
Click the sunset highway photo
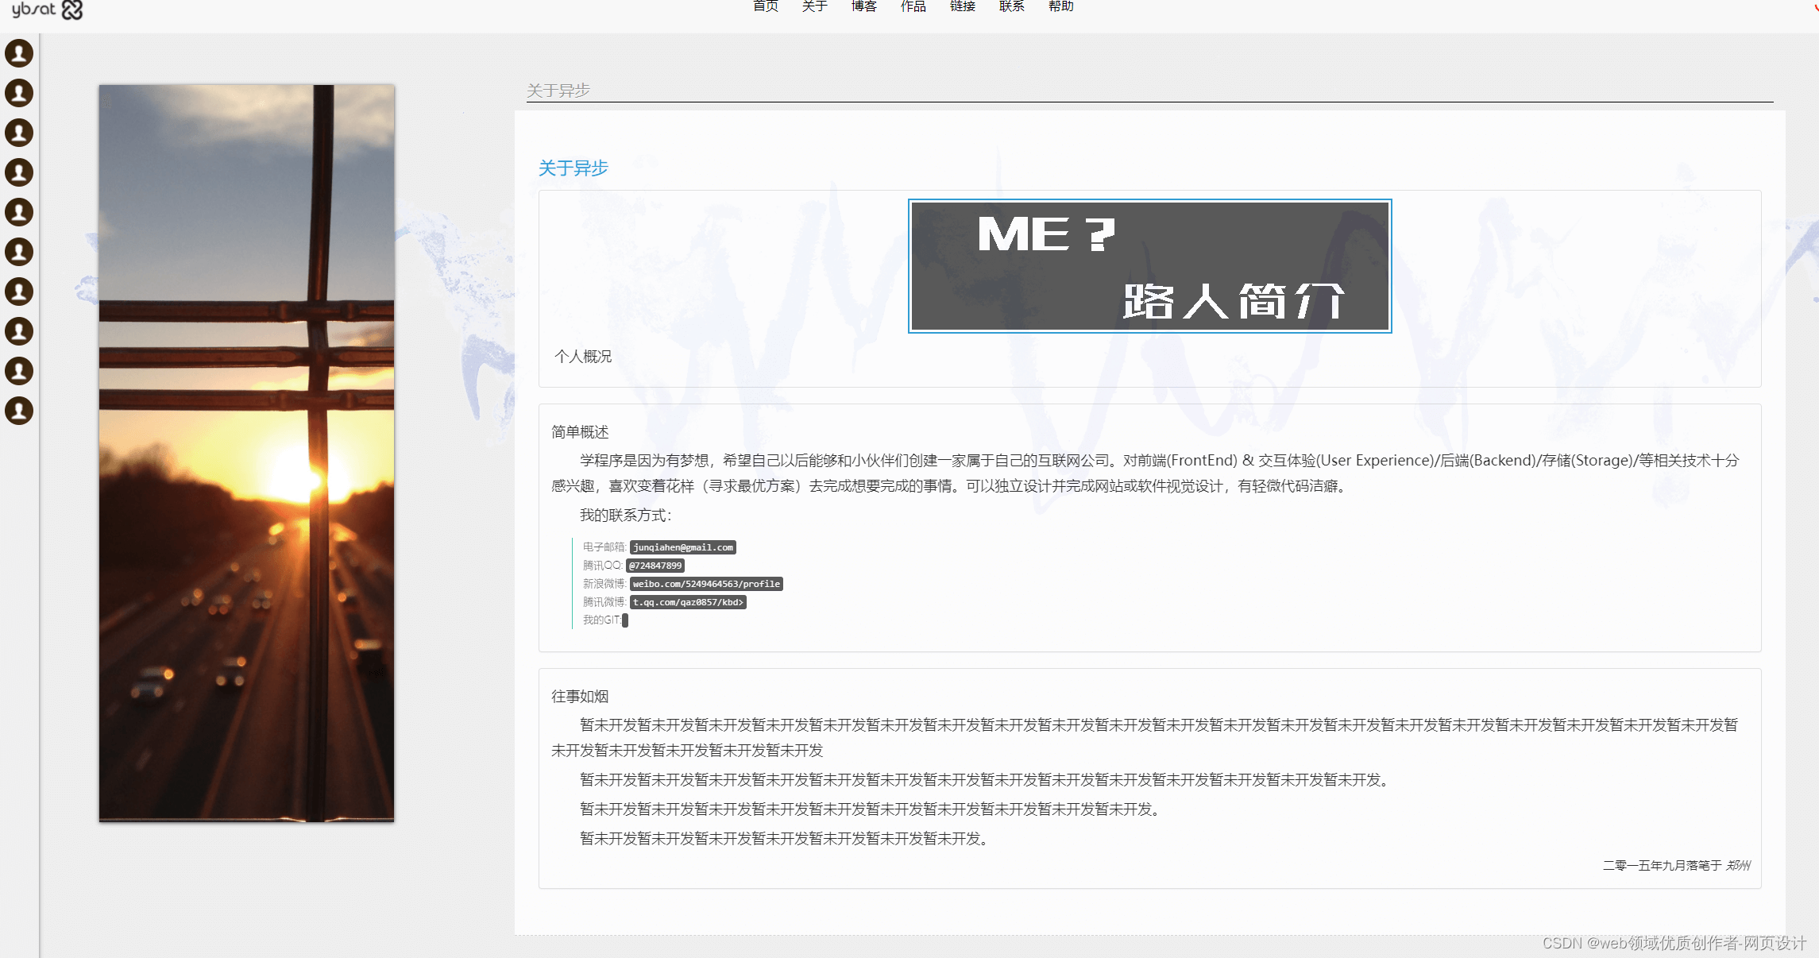[246, 453]
